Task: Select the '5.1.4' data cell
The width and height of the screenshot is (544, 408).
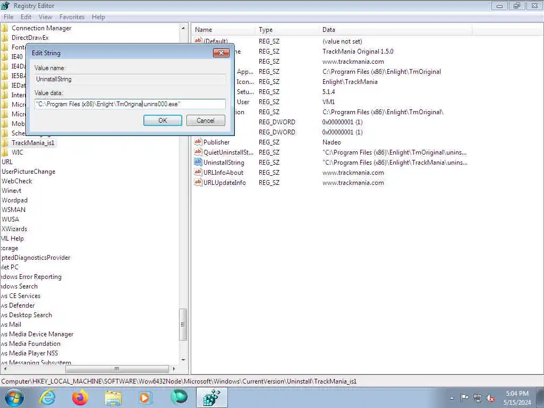Action: 328,91
